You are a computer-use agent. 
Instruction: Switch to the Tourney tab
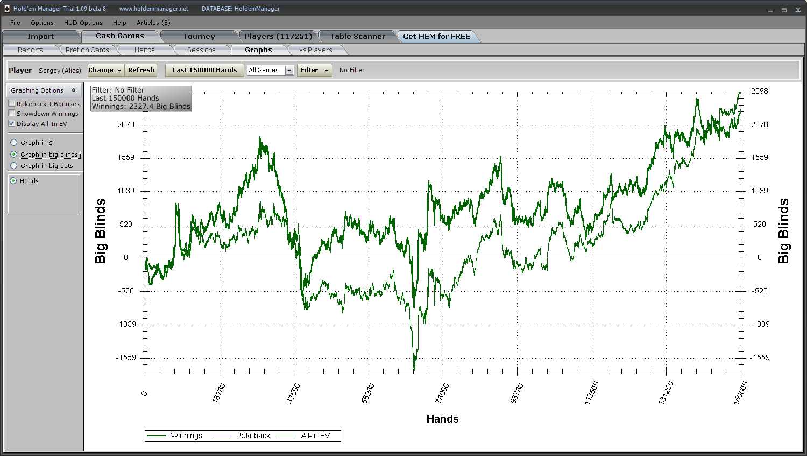[x=199, y=37]
